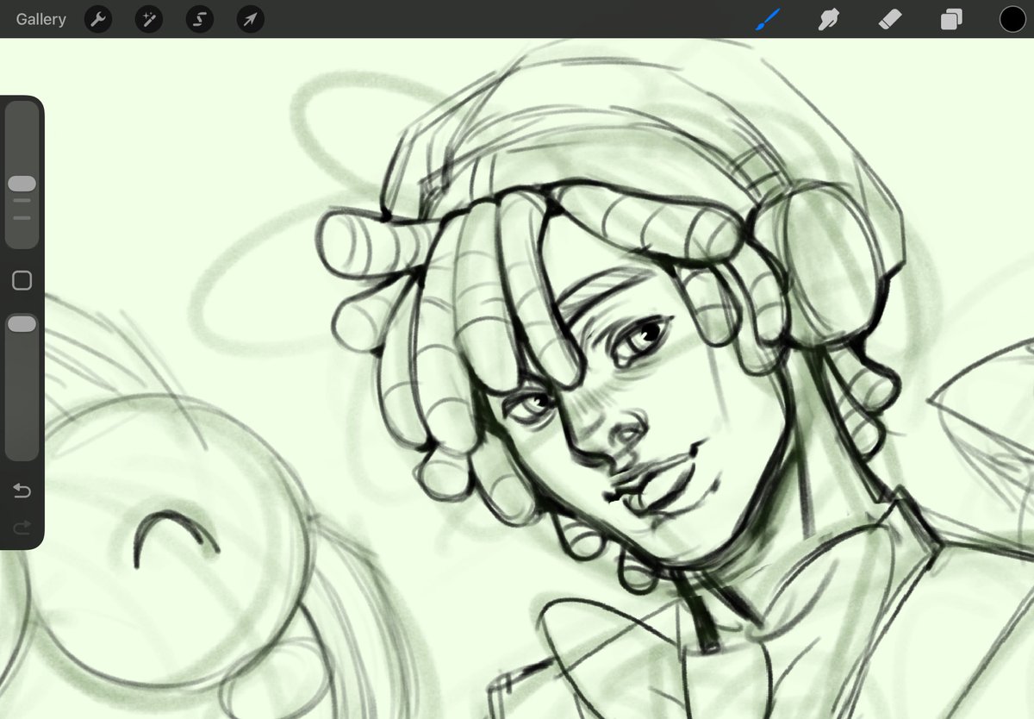Undo the last stroke
Image resolution: width=1034 pixels, height=719 pixels.
[x=22, y=491]
